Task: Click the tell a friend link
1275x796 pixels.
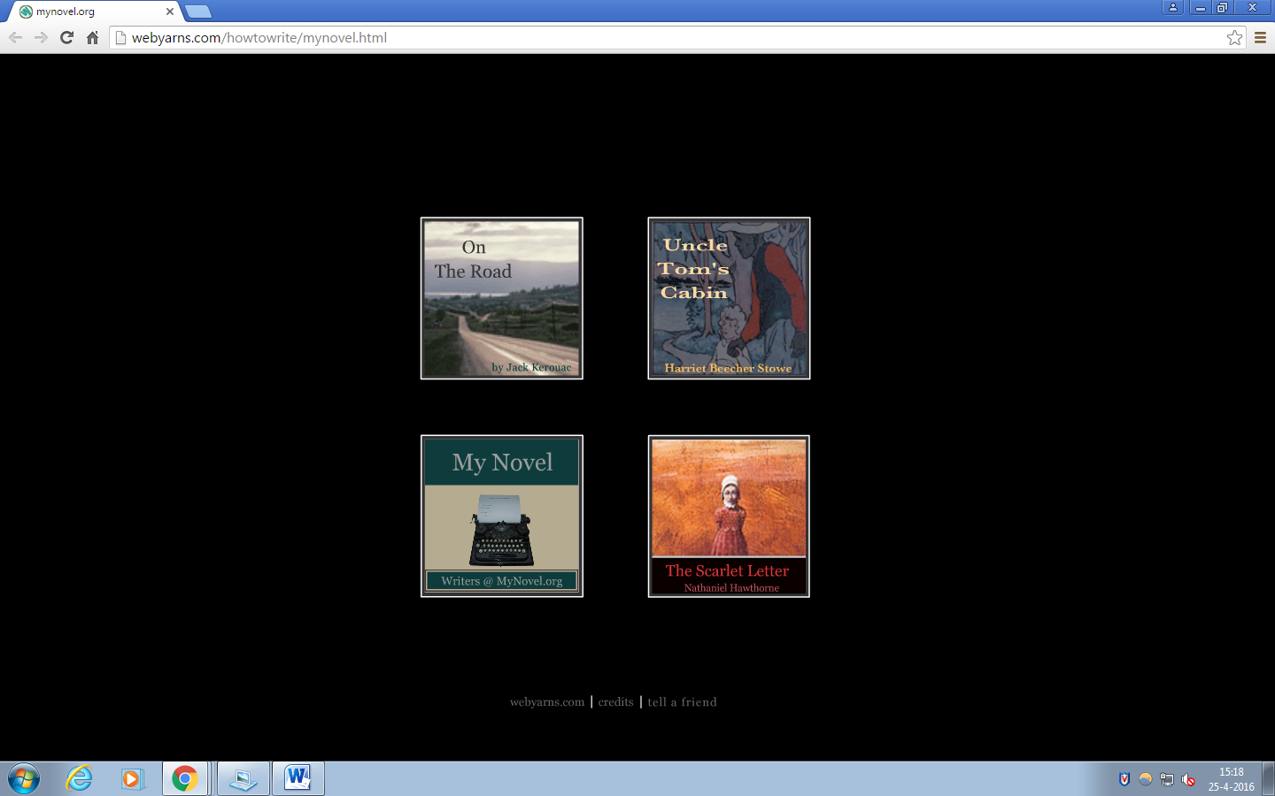Action: tap(682, 702)
